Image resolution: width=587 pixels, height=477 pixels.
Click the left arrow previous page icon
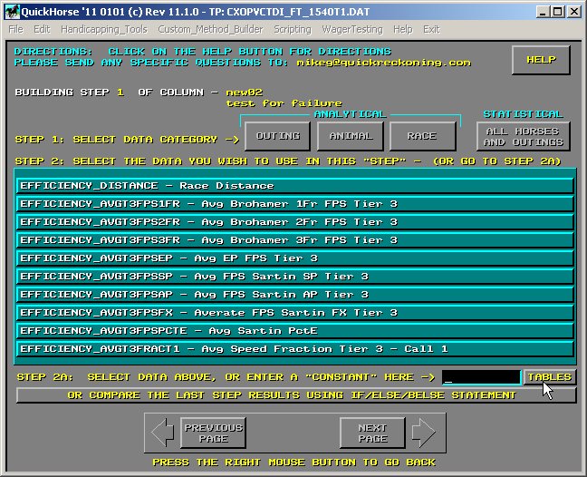click(162, 433)
